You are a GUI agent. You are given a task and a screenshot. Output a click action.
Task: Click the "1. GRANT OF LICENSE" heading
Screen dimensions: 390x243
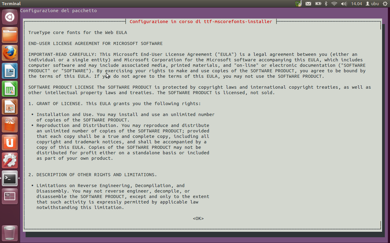point(56,104)
